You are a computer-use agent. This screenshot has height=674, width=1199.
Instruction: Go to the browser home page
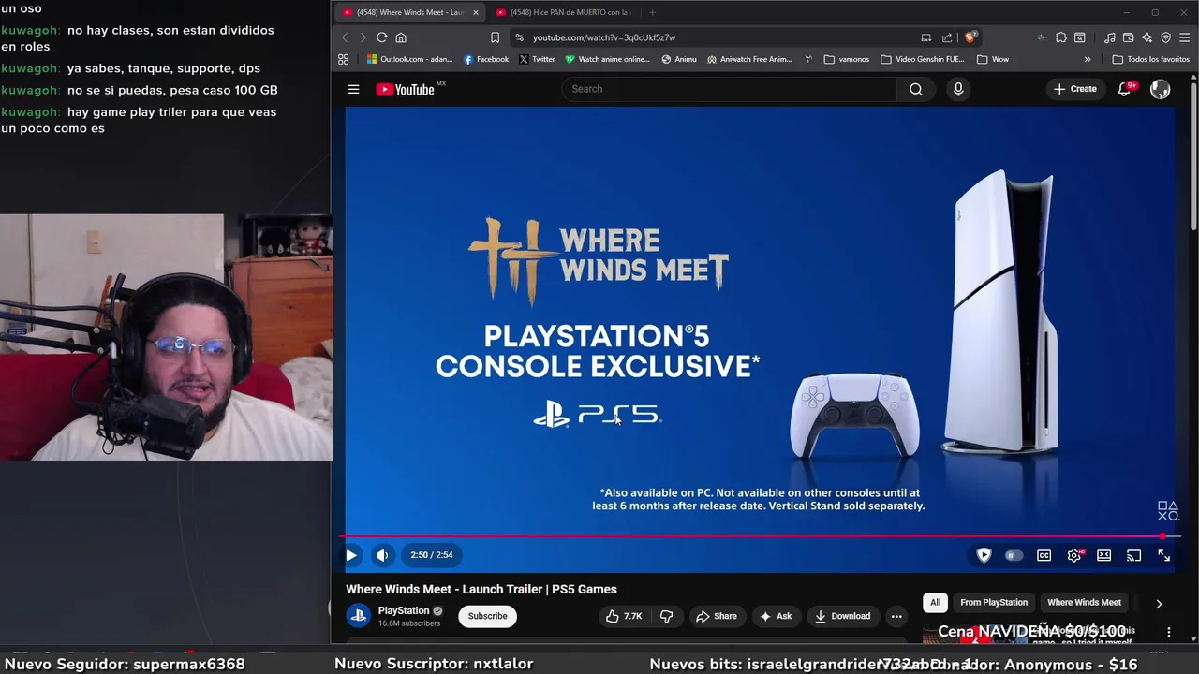click(401, 37)
